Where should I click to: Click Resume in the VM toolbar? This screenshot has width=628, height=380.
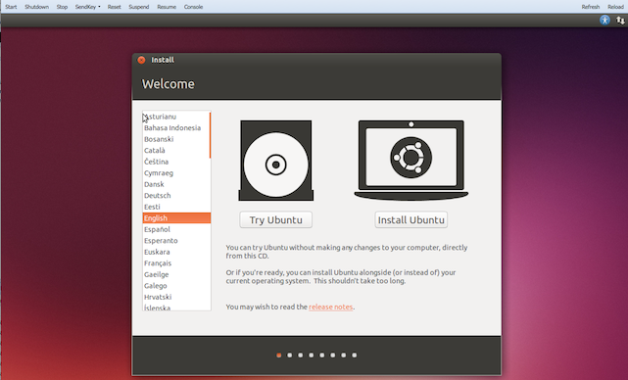click(167, 7)
